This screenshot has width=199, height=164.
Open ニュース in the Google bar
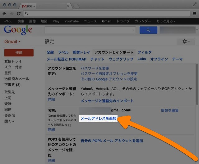[90, 21]
